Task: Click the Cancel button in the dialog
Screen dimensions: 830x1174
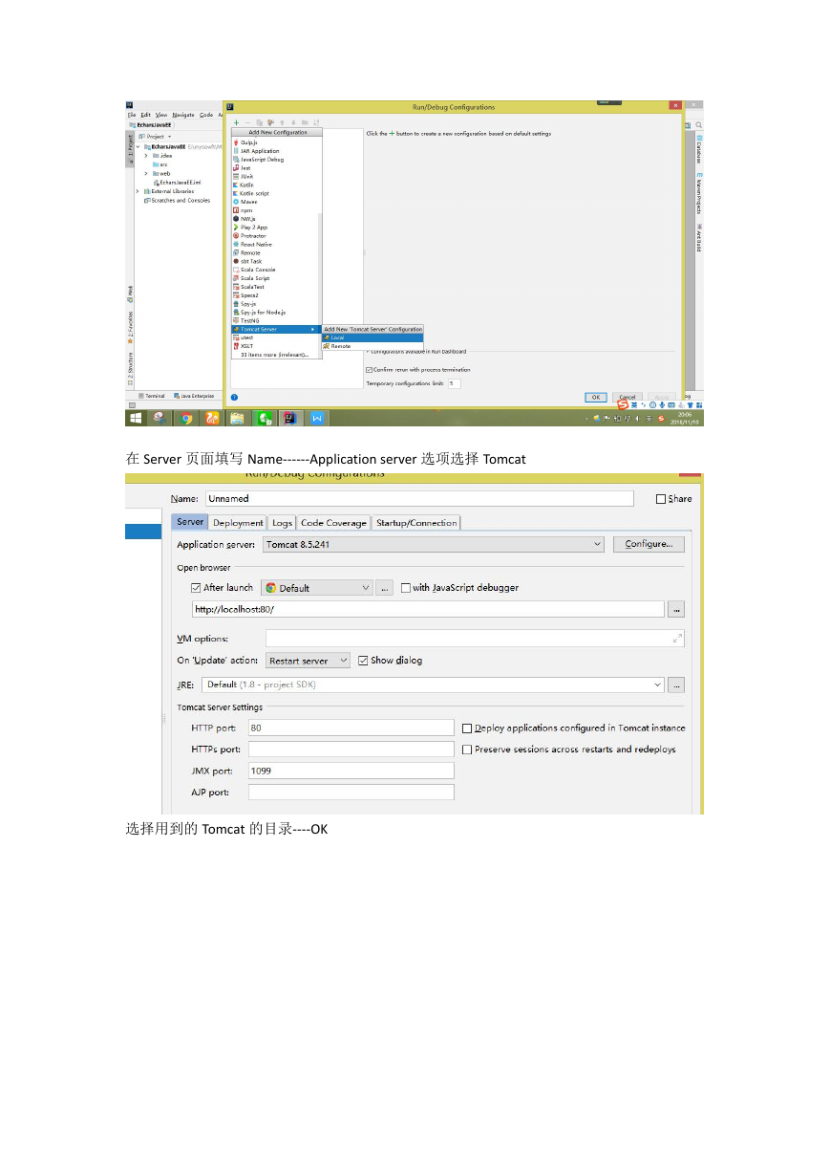Action: [x=628, y=397]
